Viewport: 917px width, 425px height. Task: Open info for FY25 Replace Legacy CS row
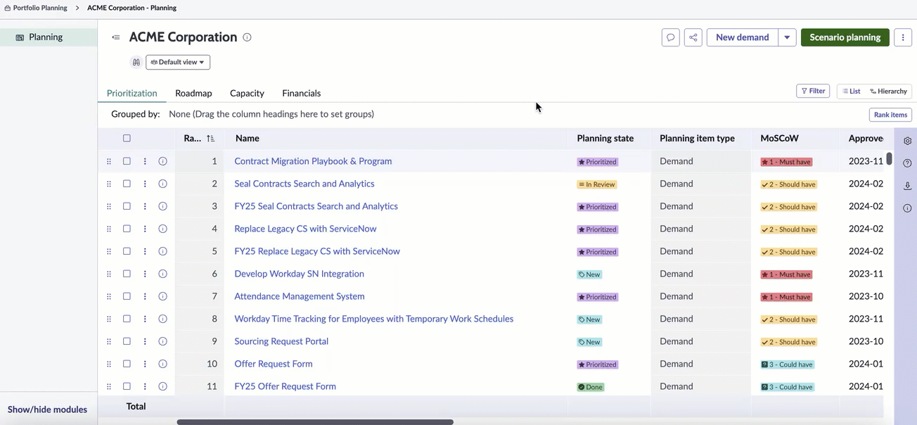[x=162, y=251]
